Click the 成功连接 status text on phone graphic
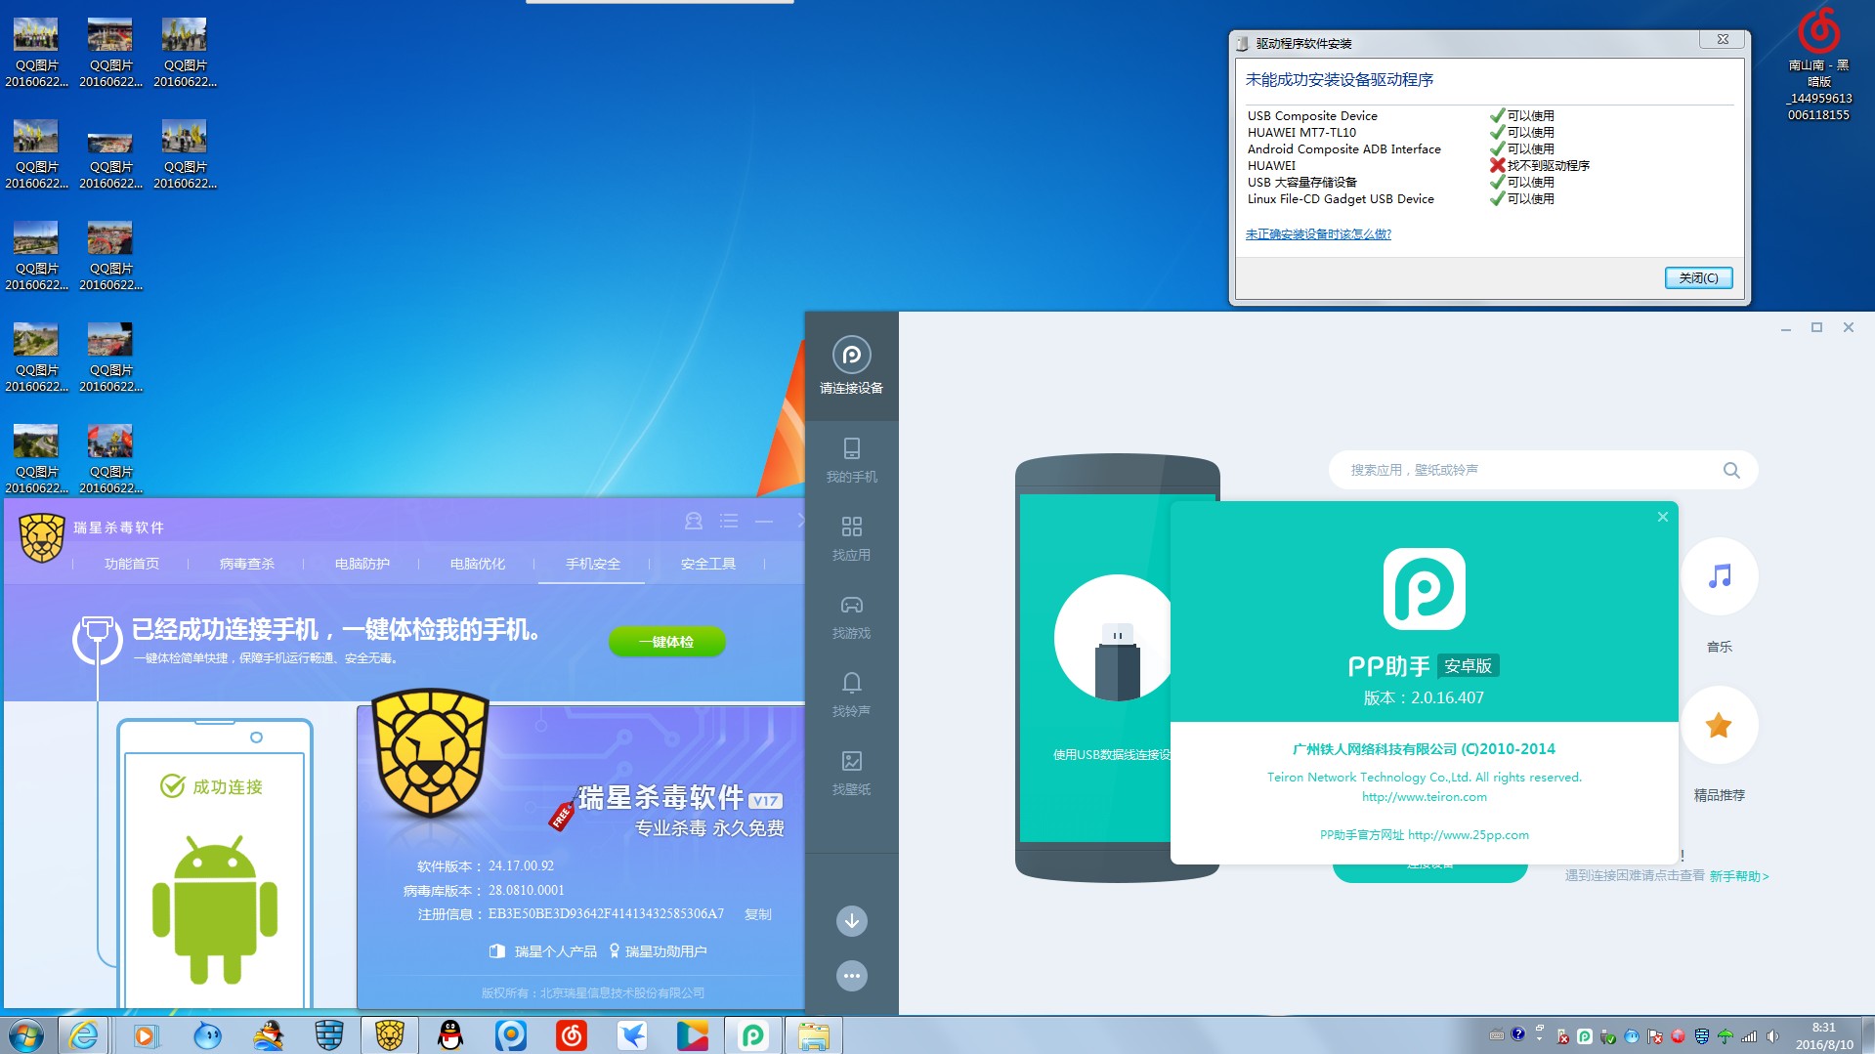Viewport: 1875px width, 1054px height. (x=228, y=787)
